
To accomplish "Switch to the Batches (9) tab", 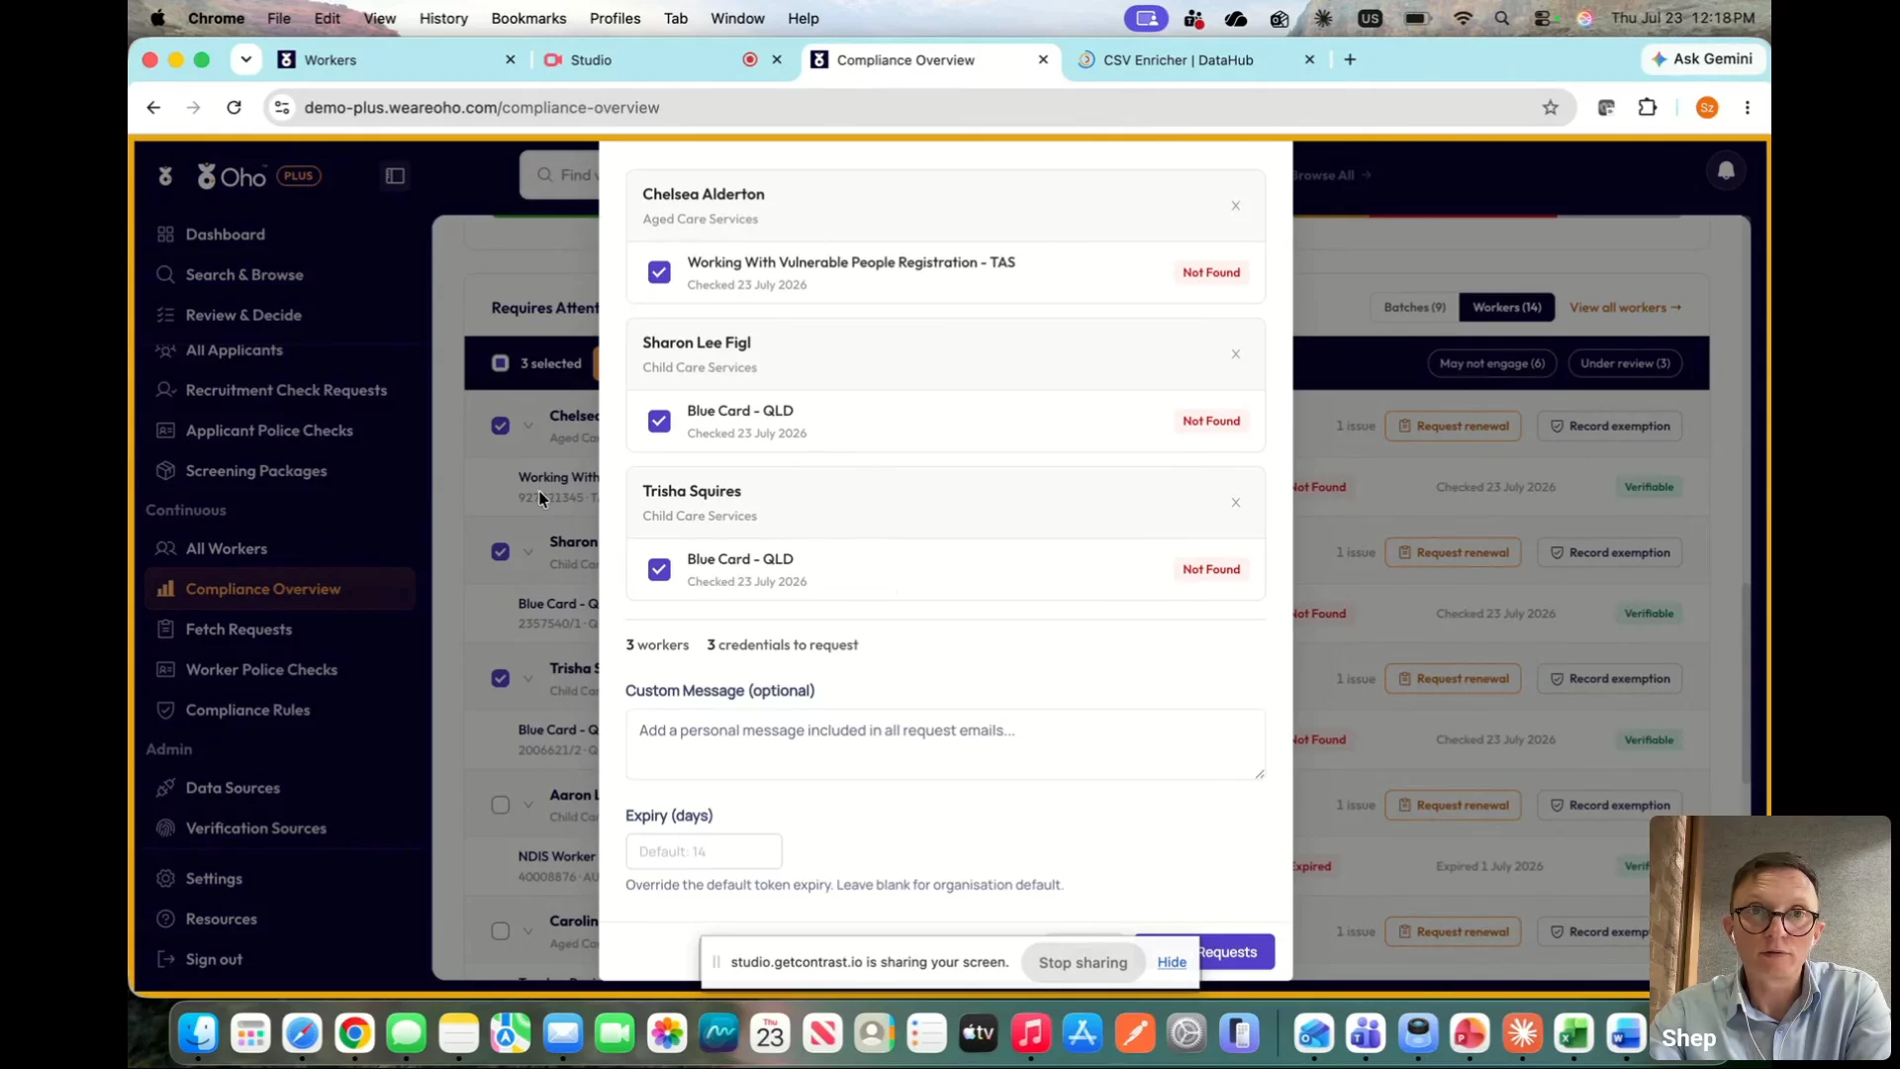I will (1414, 308).
